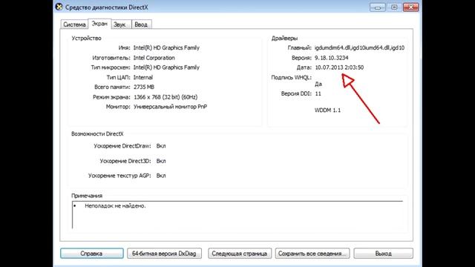Click the 'Режим экрана:' label

point(111,97)
